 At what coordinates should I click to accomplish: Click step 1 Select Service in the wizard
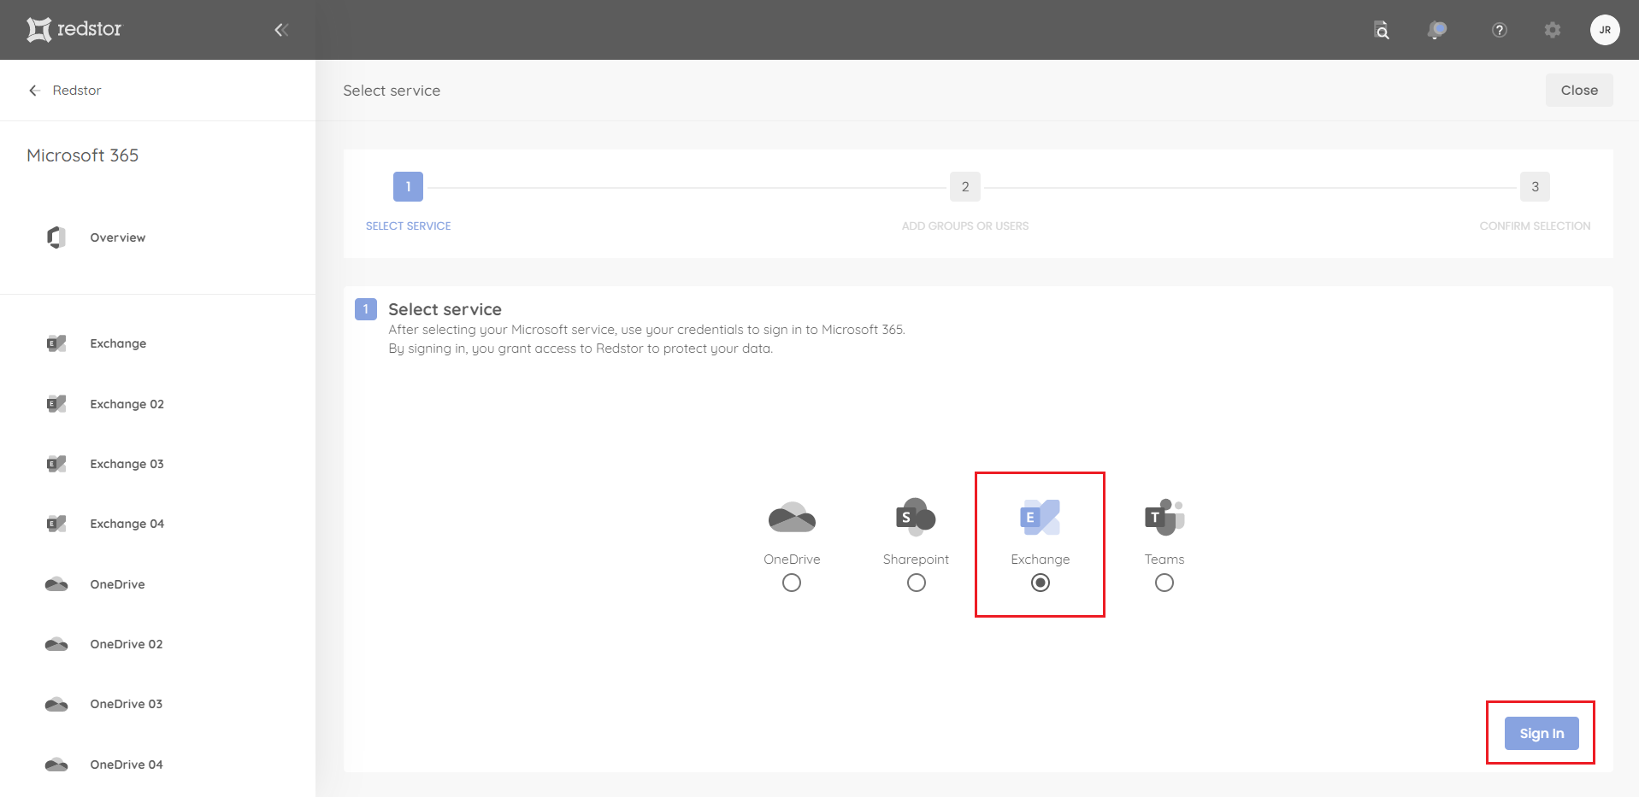[408, 186]
